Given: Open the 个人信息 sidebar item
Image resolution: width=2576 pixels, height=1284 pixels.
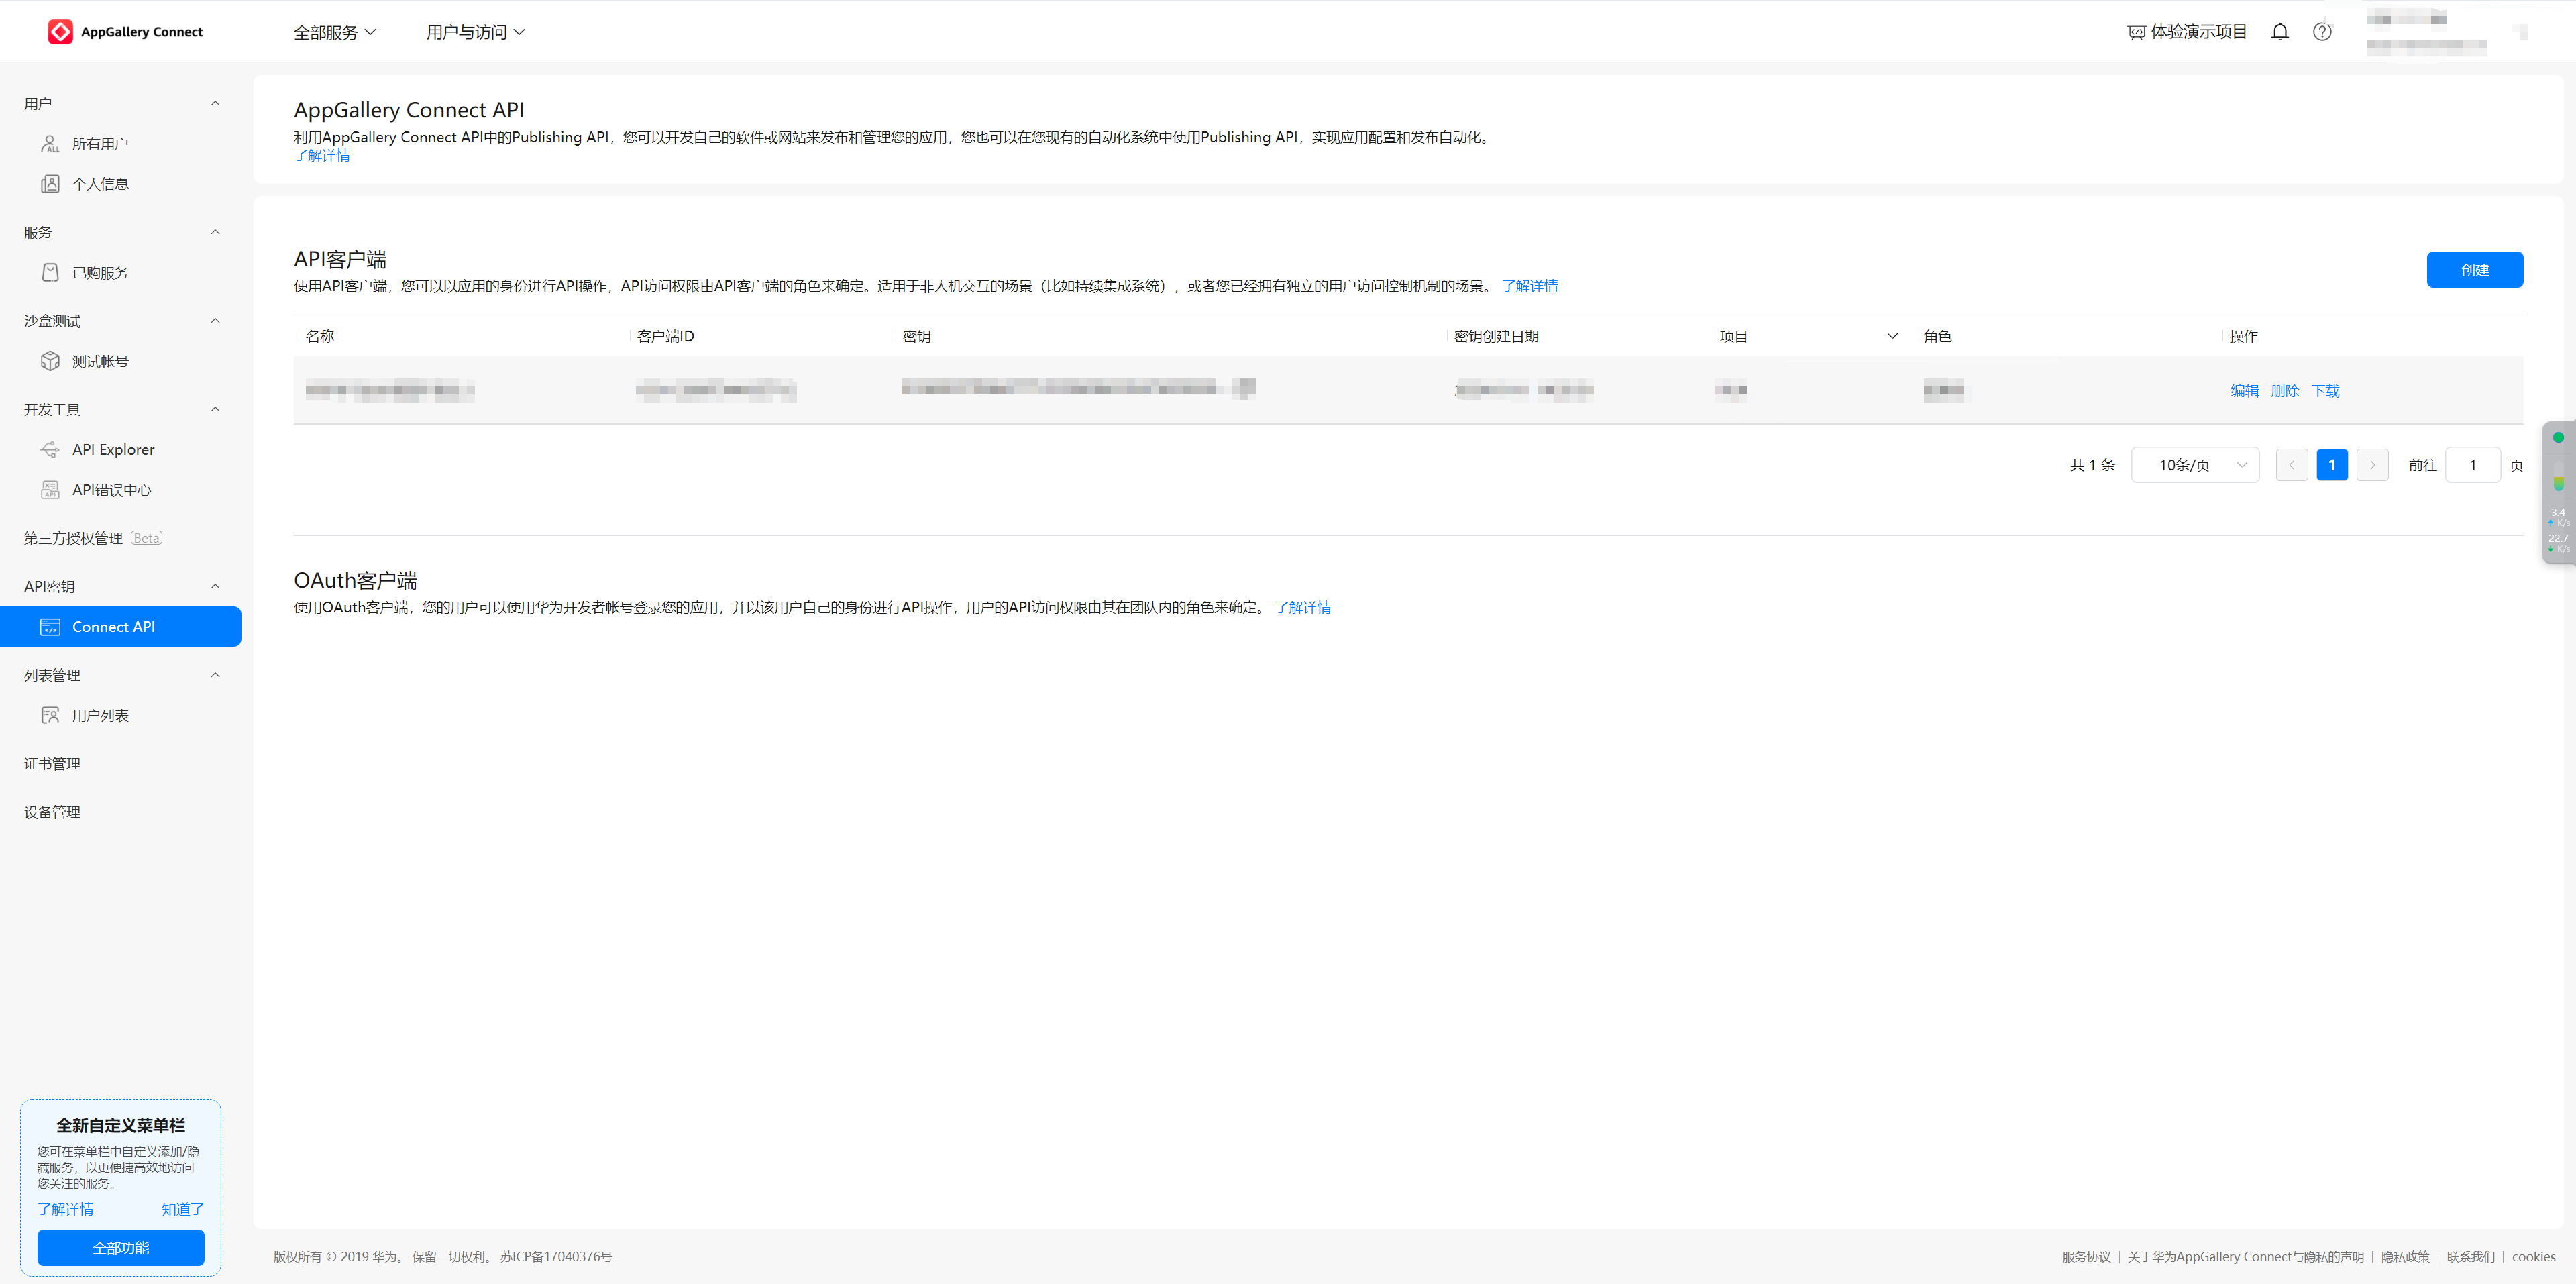Looking at the screenshot, I should pyautogui.click(x=100, y=184).
